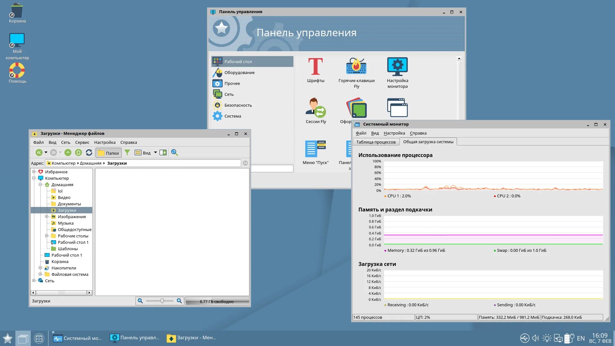Image resolution: width=615 pixels, height=346 pixels.
Task: Select Безопасность category in control panel
Action: coord(238,105)
